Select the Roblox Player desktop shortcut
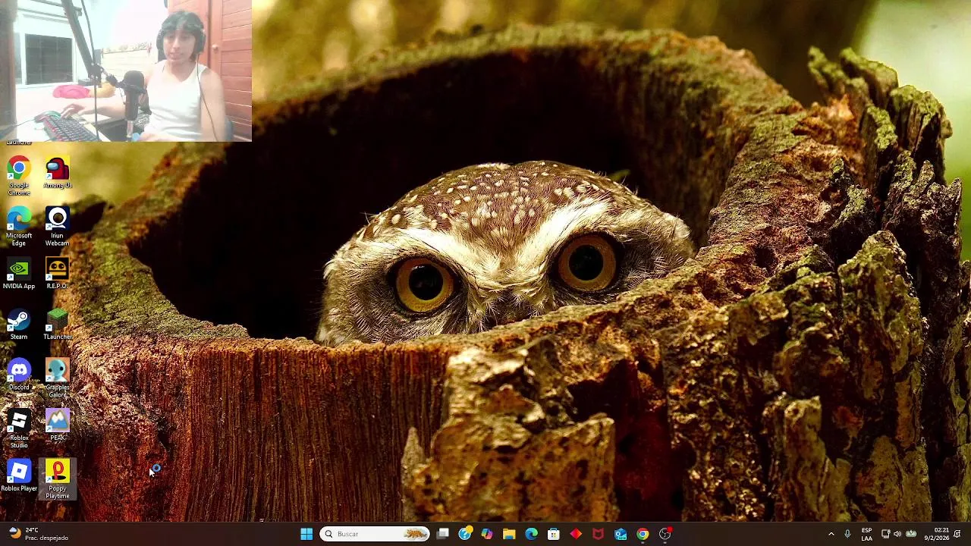This screenshot has height=546, width=971. pyautogui.click(x=19, y=476)
